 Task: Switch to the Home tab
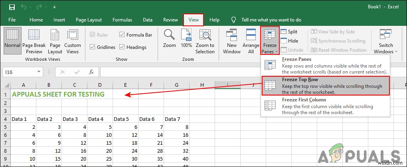click(x=36, y=20)
